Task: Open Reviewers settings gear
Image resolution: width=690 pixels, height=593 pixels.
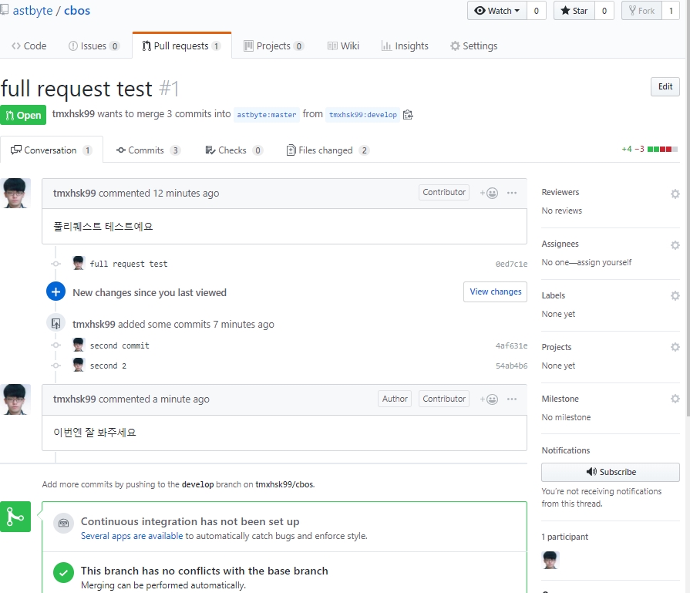Action: (x=675, y=194)
